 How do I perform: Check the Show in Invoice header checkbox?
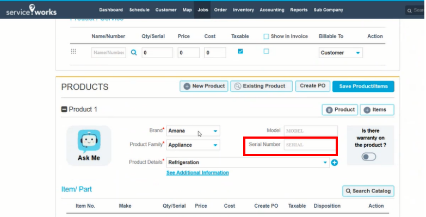(x=266, y=36)
